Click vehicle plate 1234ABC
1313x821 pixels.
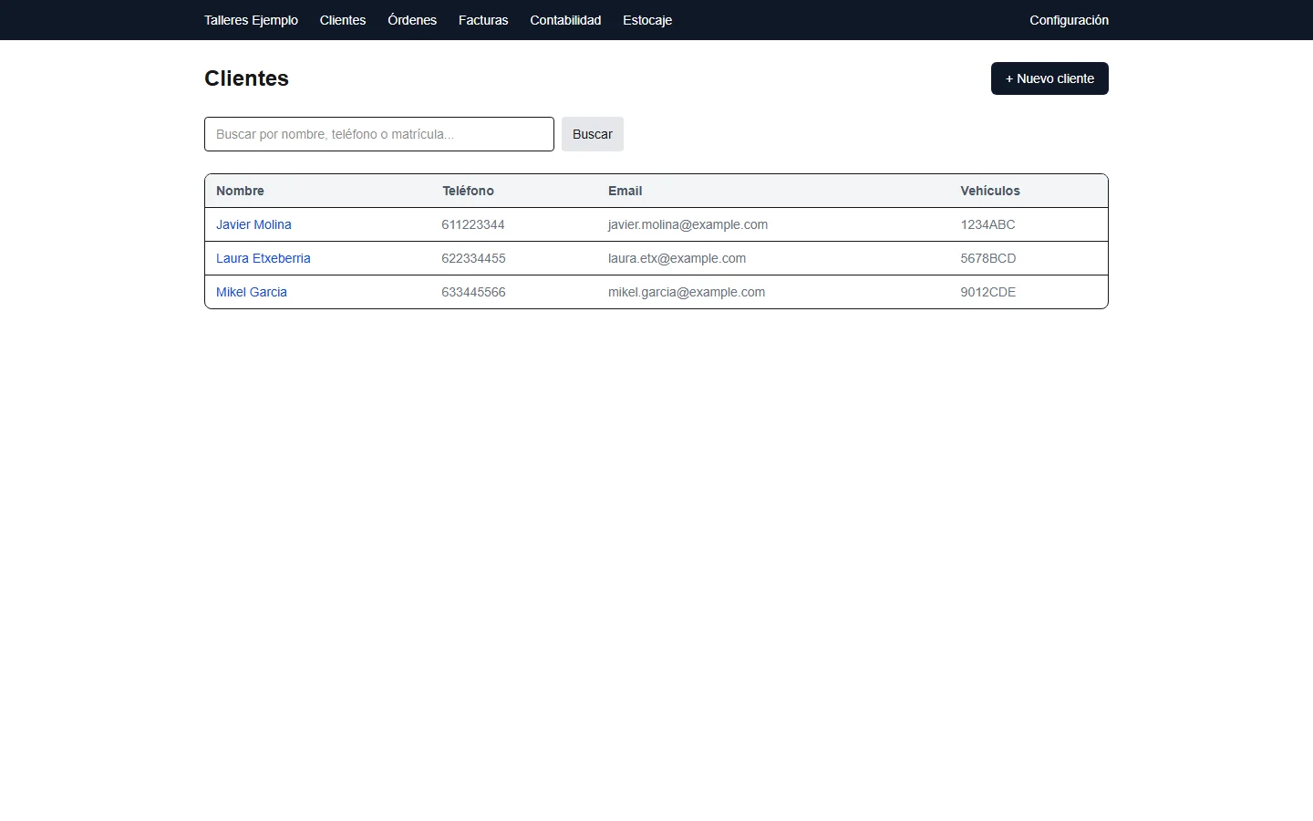[987, 224]
